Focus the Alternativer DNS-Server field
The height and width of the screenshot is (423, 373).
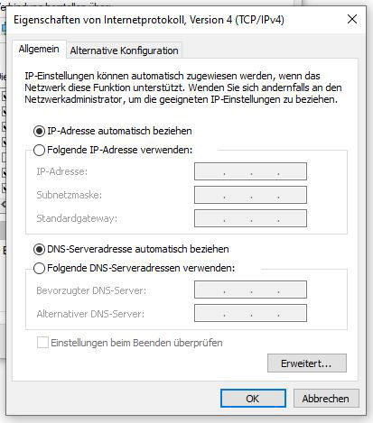click(250, 313)
